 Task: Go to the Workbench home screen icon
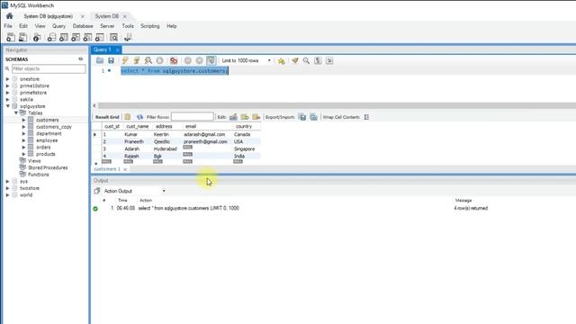tap(10, 16)
